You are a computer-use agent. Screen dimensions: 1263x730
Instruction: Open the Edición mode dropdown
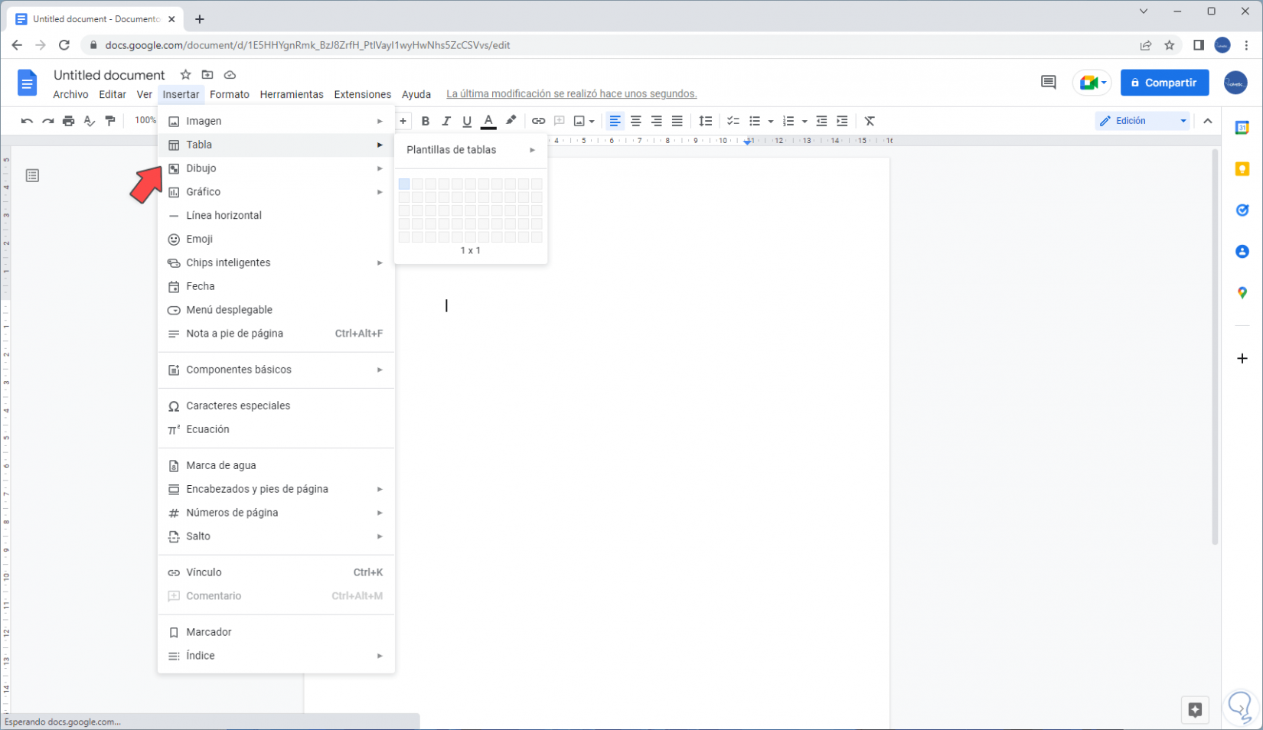click(x=1142, y=121)
